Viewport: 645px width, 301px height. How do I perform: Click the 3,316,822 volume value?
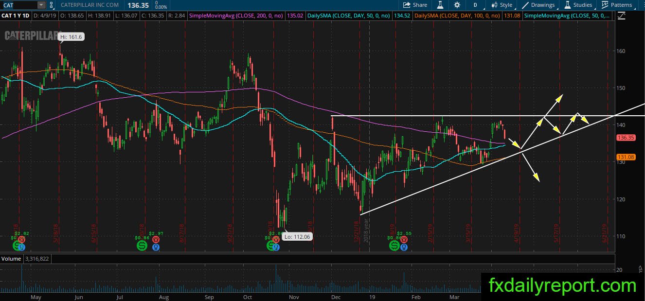click(x=37, y=259)
